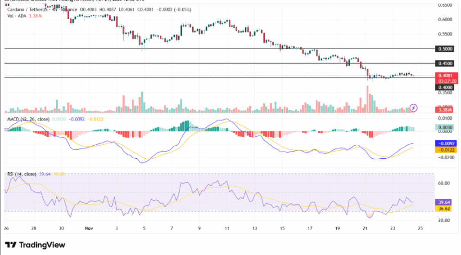Click the 0.5000 horizontal line price label

click(x=445, y=49)
